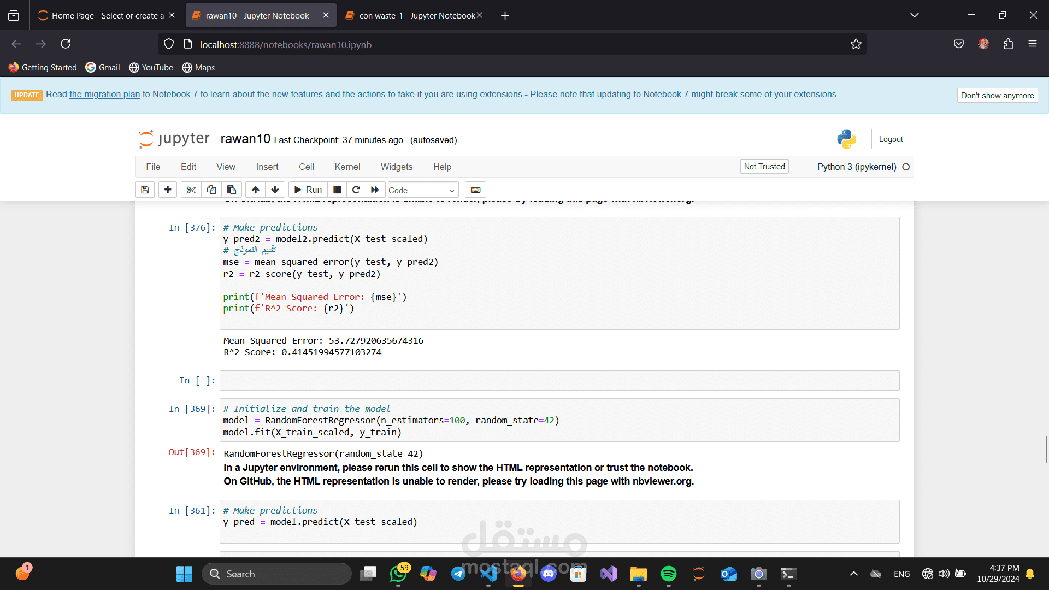
Task: Open the Cell menu
Action: 307,167
